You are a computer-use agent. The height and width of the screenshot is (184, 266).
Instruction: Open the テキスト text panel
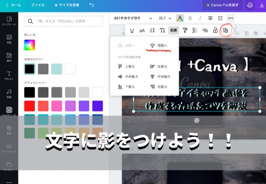pyautogui.click(x=9, y=75)
